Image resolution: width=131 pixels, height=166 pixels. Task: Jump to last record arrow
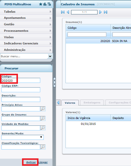click(106, 12)
